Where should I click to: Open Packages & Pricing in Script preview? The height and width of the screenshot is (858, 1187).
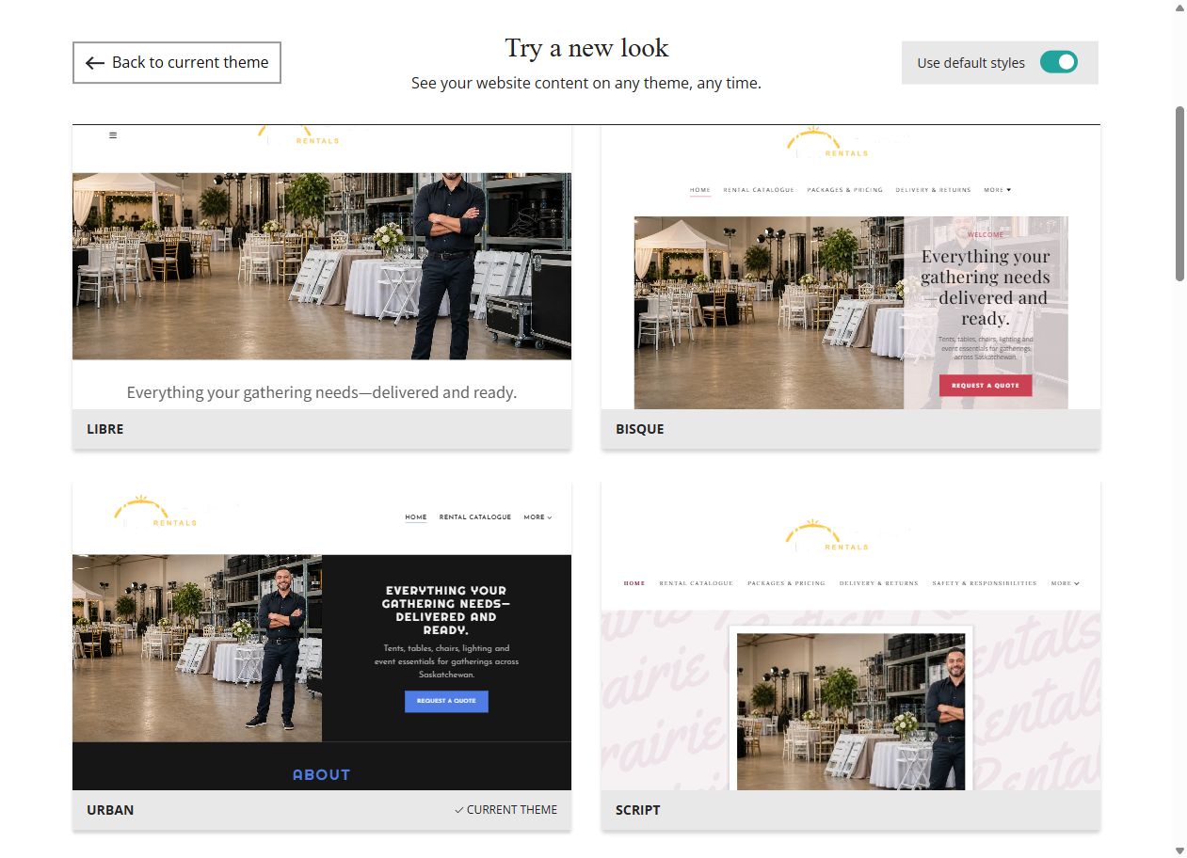click(786, 583)
